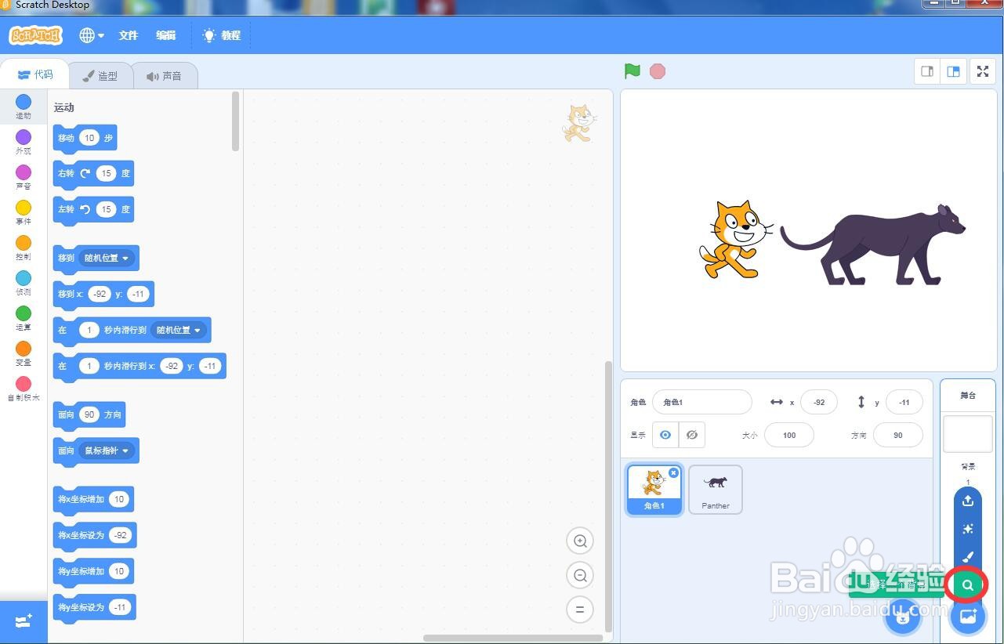Select the 运动 block category

coord(24,107)
